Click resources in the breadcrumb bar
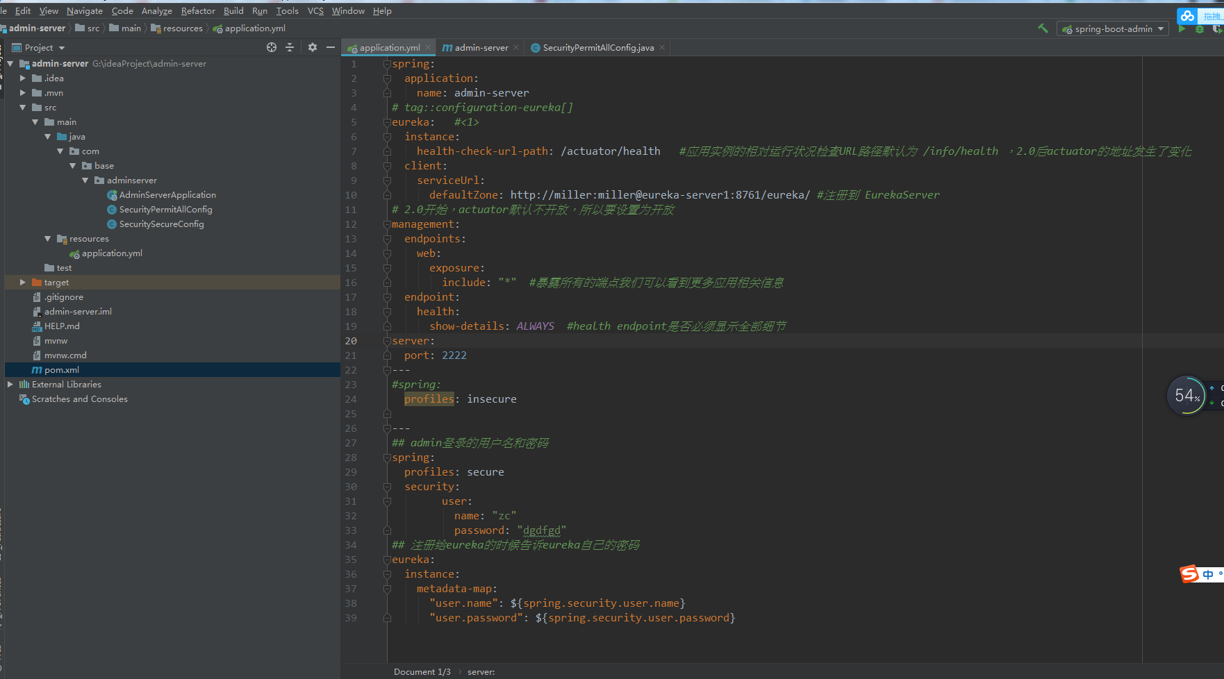The image size is (1224, 679). tap(182, 28)
